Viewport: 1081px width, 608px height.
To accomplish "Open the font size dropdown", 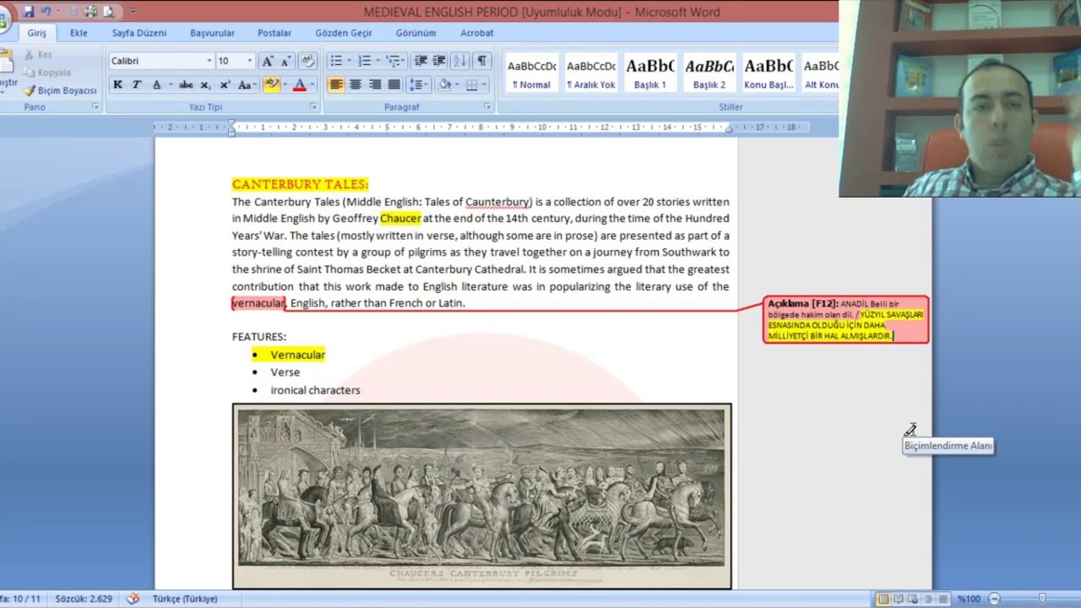I will point(249,61).
